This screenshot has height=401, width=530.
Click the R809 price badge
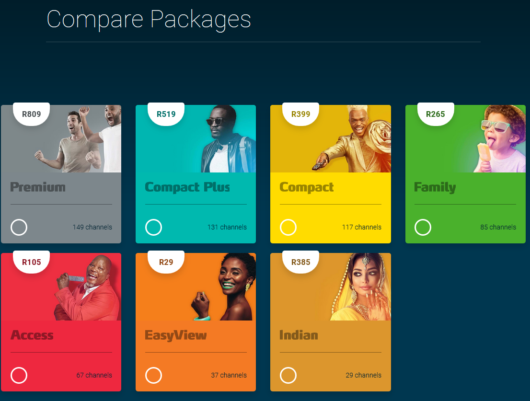click(32, 114)
